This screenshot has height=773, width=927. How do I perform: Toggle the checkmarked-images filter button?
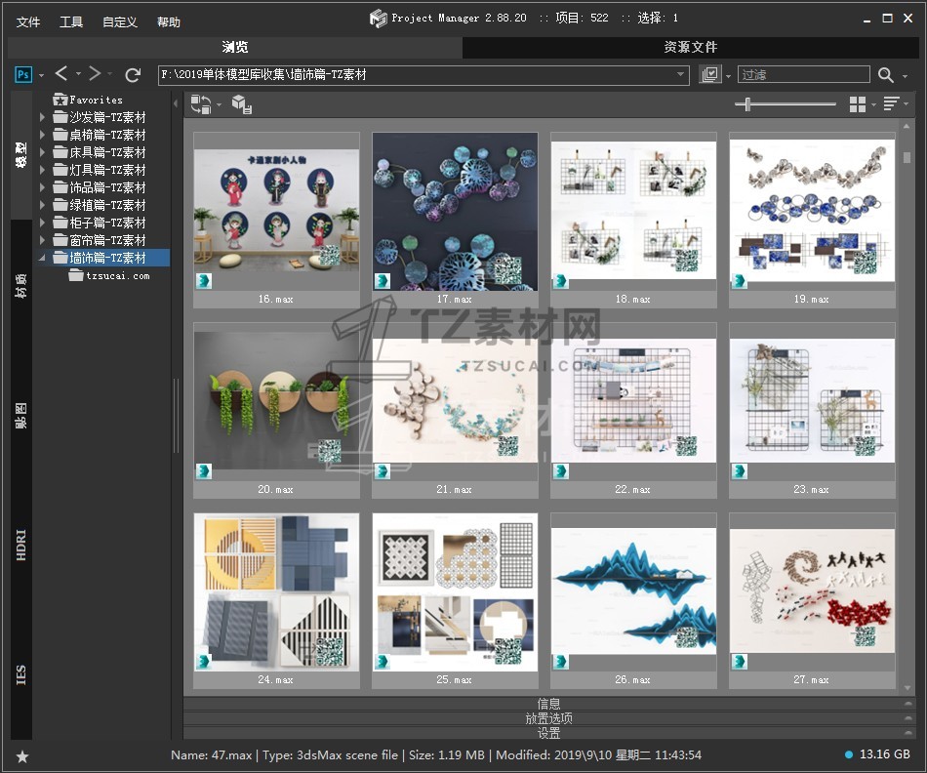click(709, 75)
